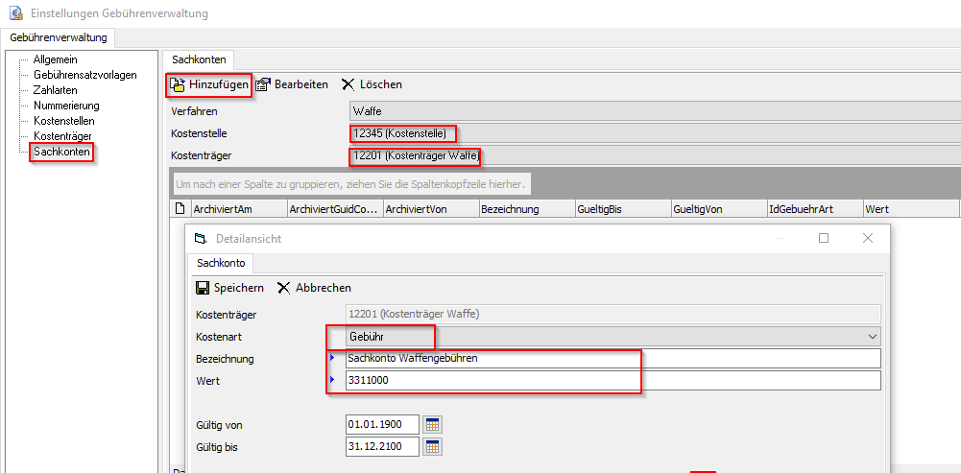
Task: Click the Hinzufügen add icon
Action: pos(178,84)
